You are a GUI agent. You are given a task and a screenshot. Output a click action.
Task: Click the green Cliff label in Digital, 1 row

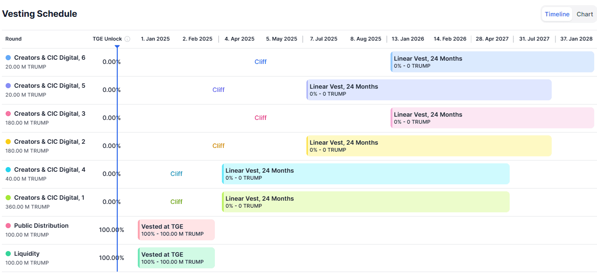pos(177,202)
